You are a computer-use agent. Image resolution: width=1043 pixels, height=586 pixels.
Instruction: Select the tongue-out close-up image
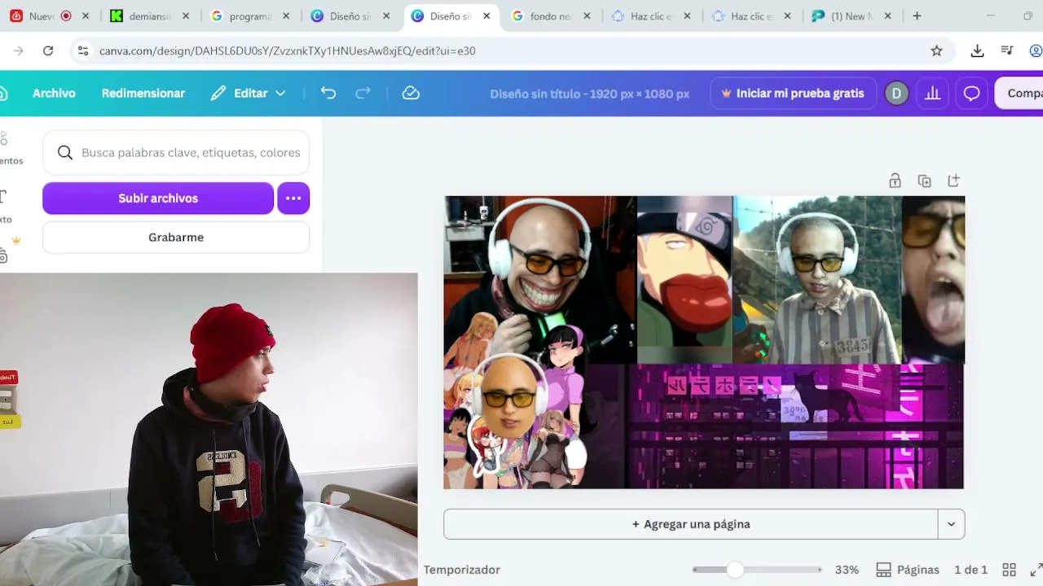[x=933, y=279]
